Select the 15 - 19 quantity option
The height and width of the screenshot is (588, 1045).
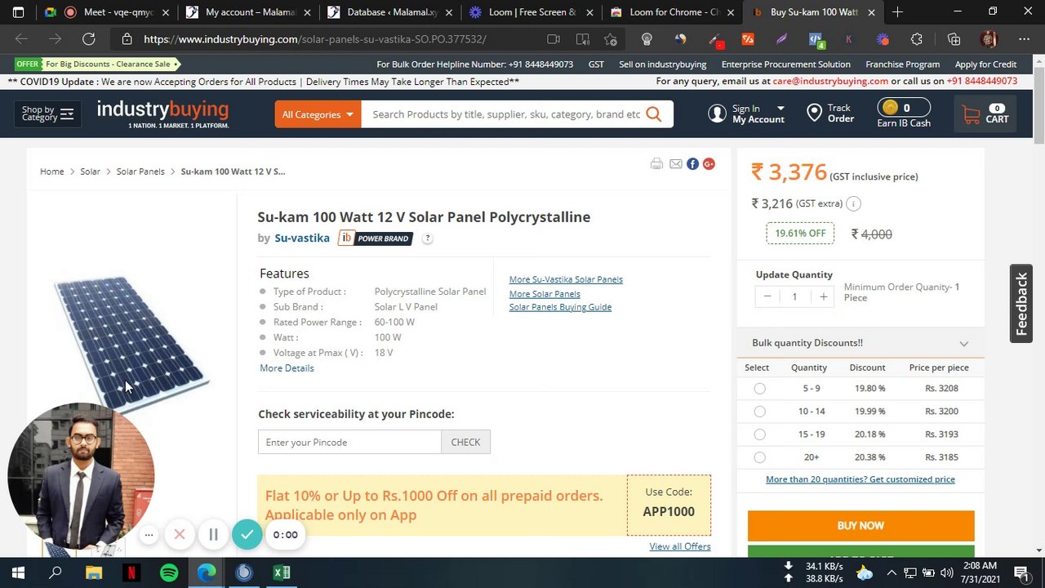tap(760, 434)
